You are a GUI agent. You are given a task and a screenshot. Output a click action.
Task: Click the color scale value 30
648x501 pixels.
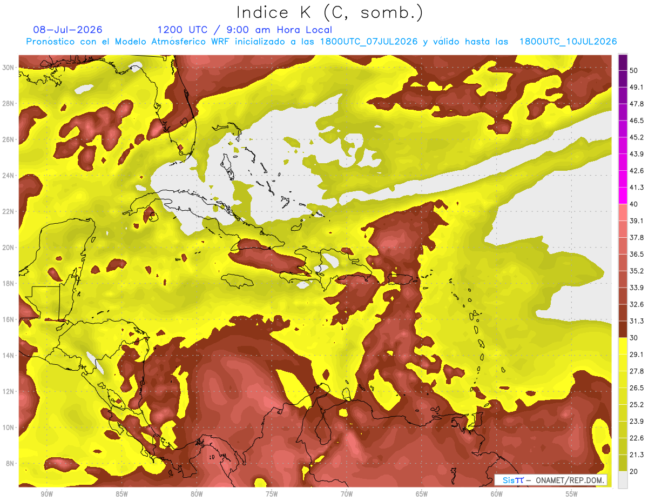pyautogui.click(x=634, y=338)
